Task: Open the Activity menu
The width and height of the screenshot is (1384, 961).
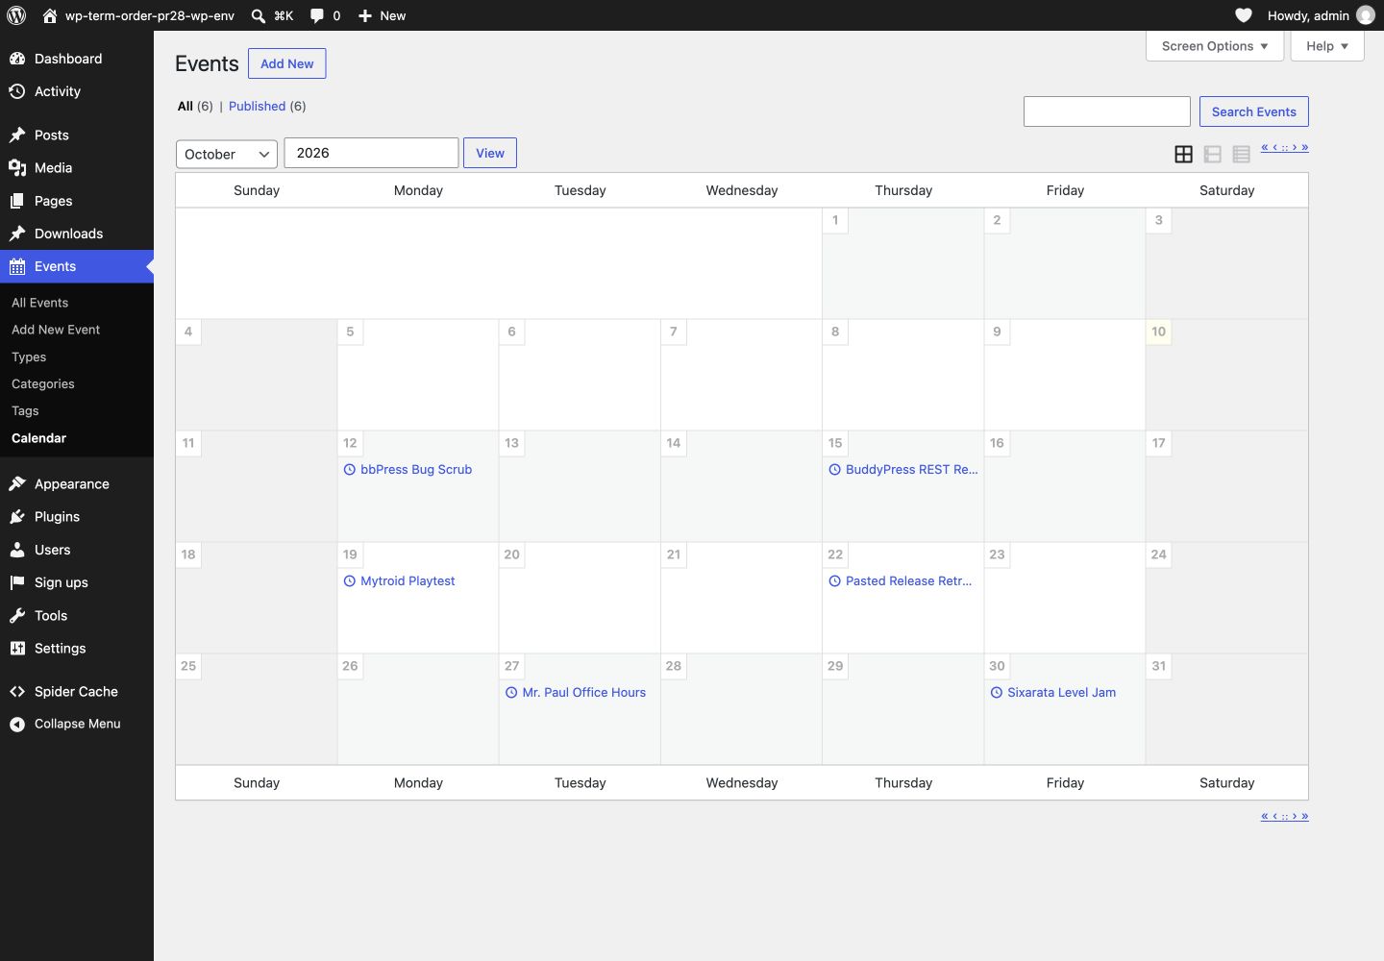Action: 77,91
